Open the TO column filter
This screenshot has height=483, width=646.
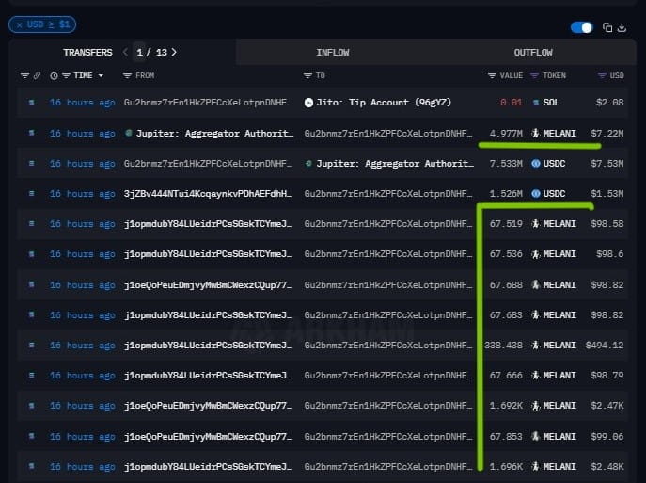[x=307, y=76]
